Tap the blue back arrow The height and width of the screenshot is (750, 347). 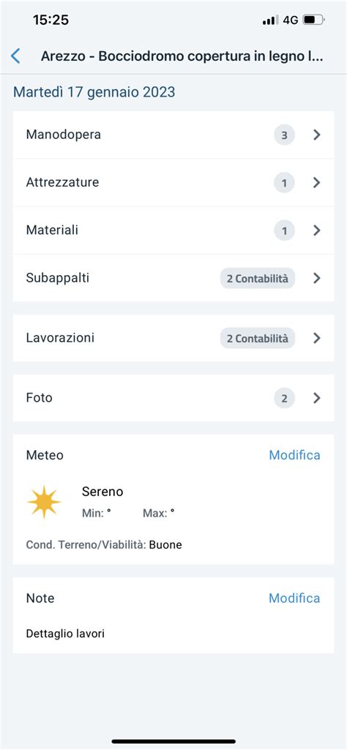tap(16, 56)
